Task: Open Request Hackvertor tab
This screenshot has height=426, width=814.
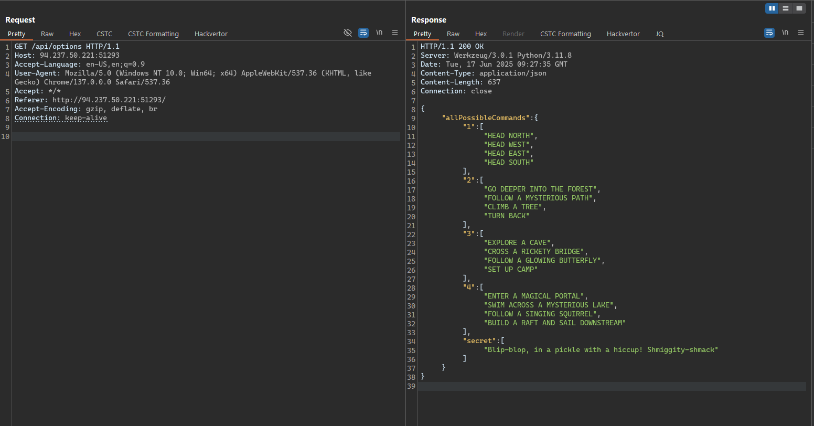Action: pos(211,34)
